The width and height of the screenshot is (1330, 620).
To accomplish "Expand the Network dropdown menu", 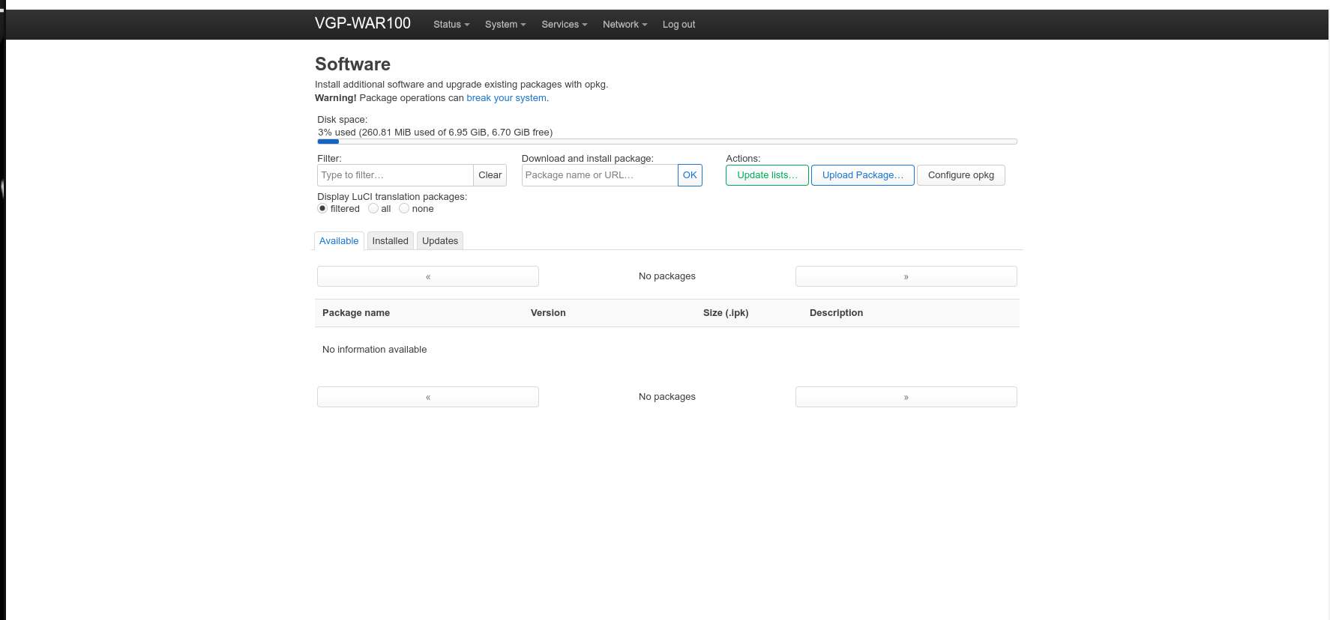I will coord(625,25).
